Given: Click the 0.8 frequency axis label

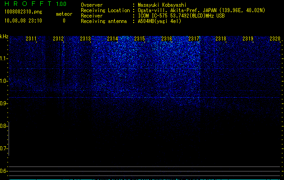Looking at the screenshot, I should click(x=4, y=126).
